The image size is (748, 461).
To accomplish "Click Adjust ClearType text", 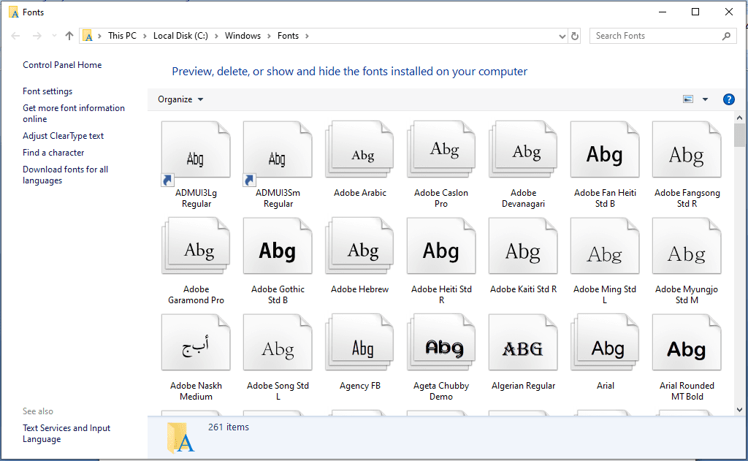I will [x=63, y=135].
